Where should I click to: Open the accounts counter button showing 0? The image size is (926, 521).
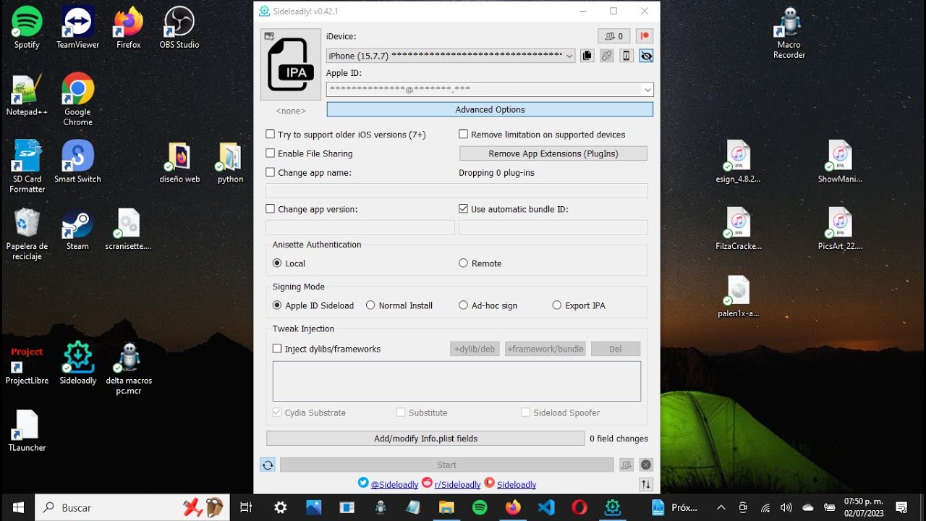pyautogui.click(x=614, y=36)
